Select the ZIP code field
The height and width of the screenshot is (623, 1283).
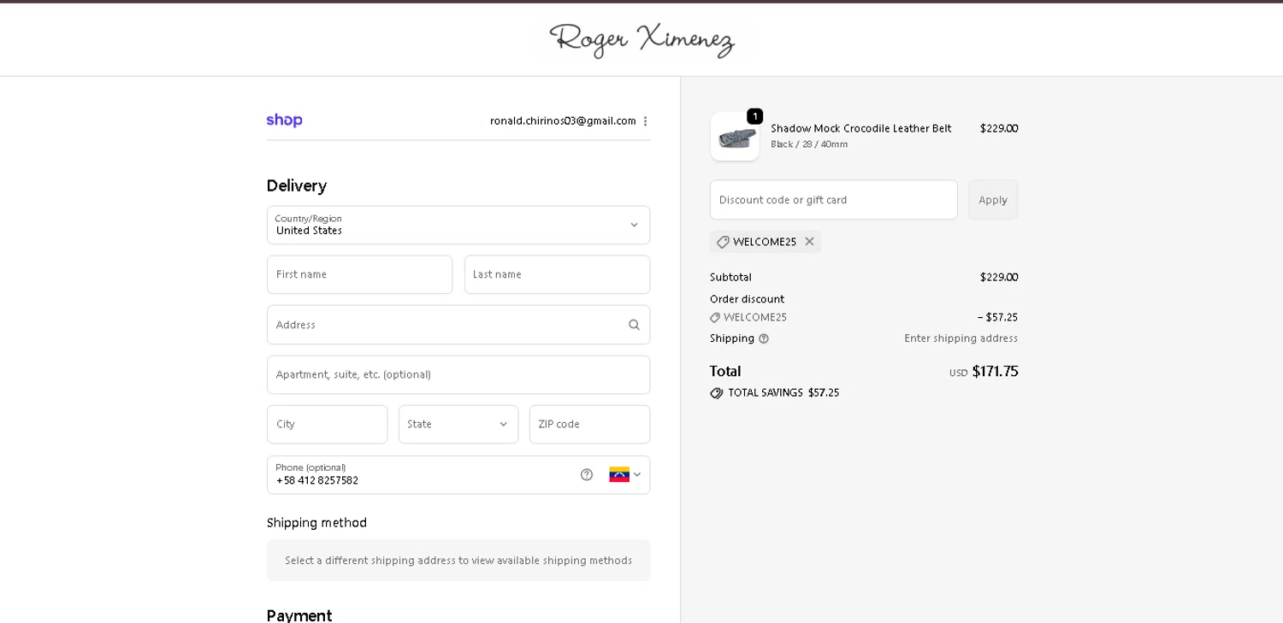589,425
